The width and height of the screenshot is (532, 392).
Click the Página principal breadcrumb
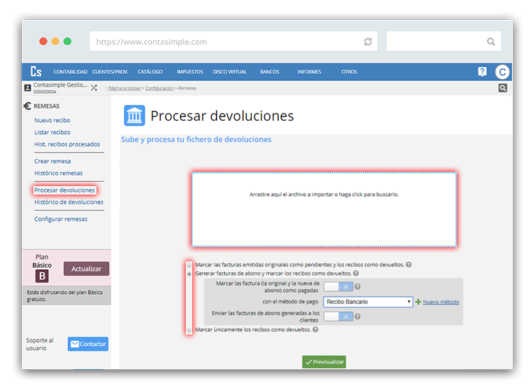(124, 88)
